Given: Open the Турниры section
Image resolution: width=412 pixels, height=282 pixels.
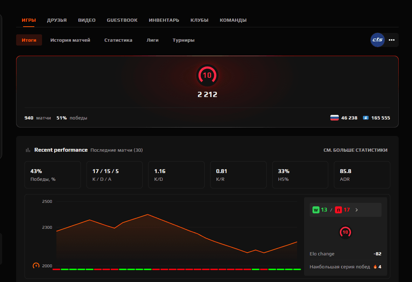Looking at the screenshot, I should pyautogui.click(x=183, y=40).
